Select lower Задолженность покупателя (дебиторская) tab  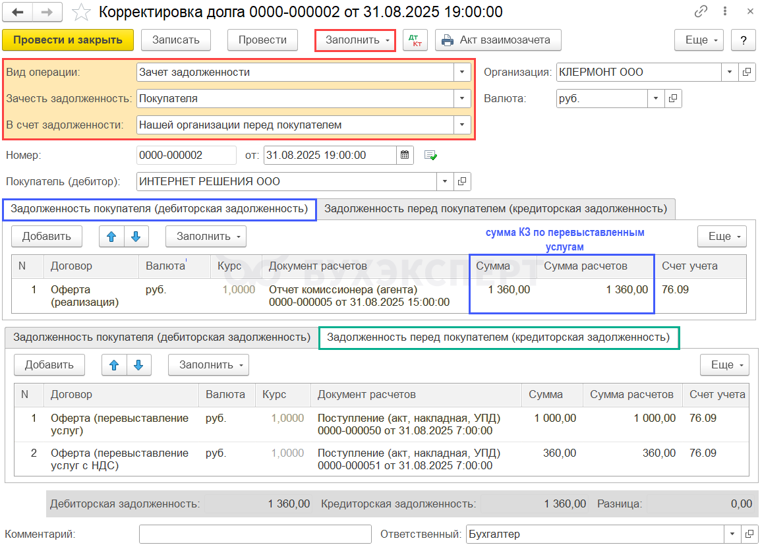pyautogui.click(x=161, y=337)
